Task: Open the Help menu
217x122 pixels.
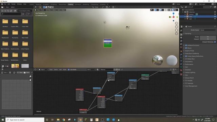Action: (25, 4)
